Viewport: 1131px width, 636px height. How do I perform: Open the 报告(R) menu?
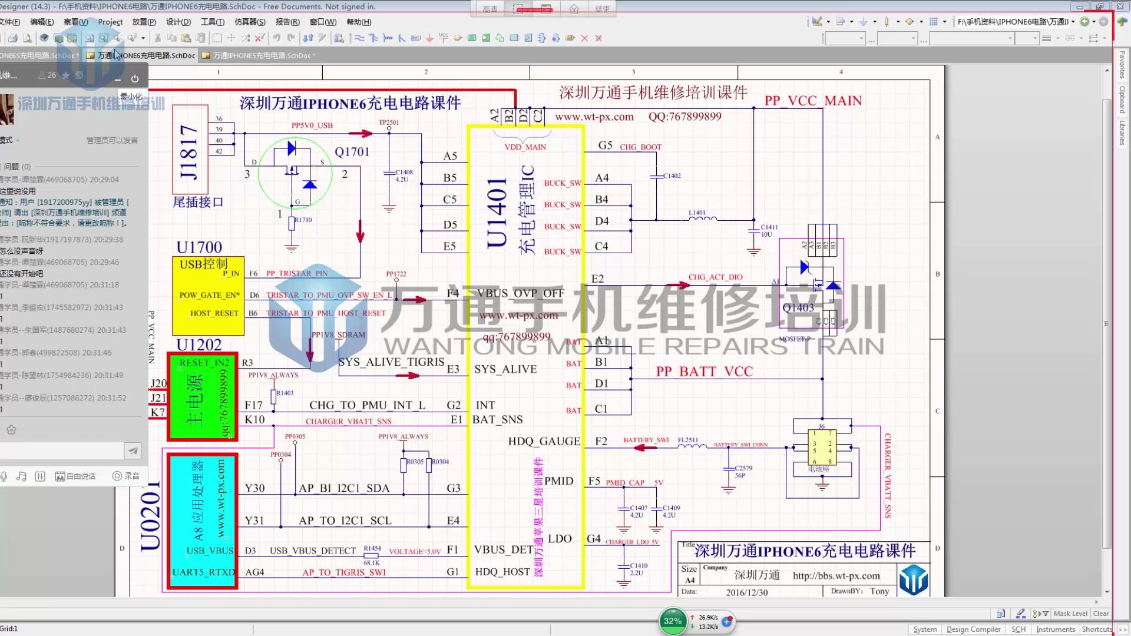pos(287,22)
